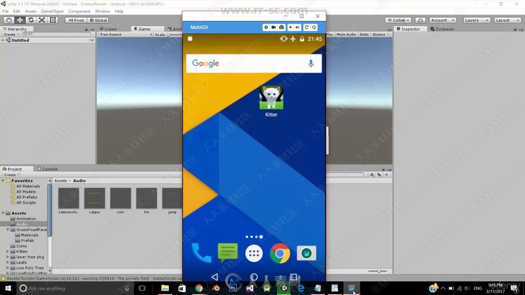Open Project panel Create dropdown
This screenshot has height=295, width=525.
11,175
